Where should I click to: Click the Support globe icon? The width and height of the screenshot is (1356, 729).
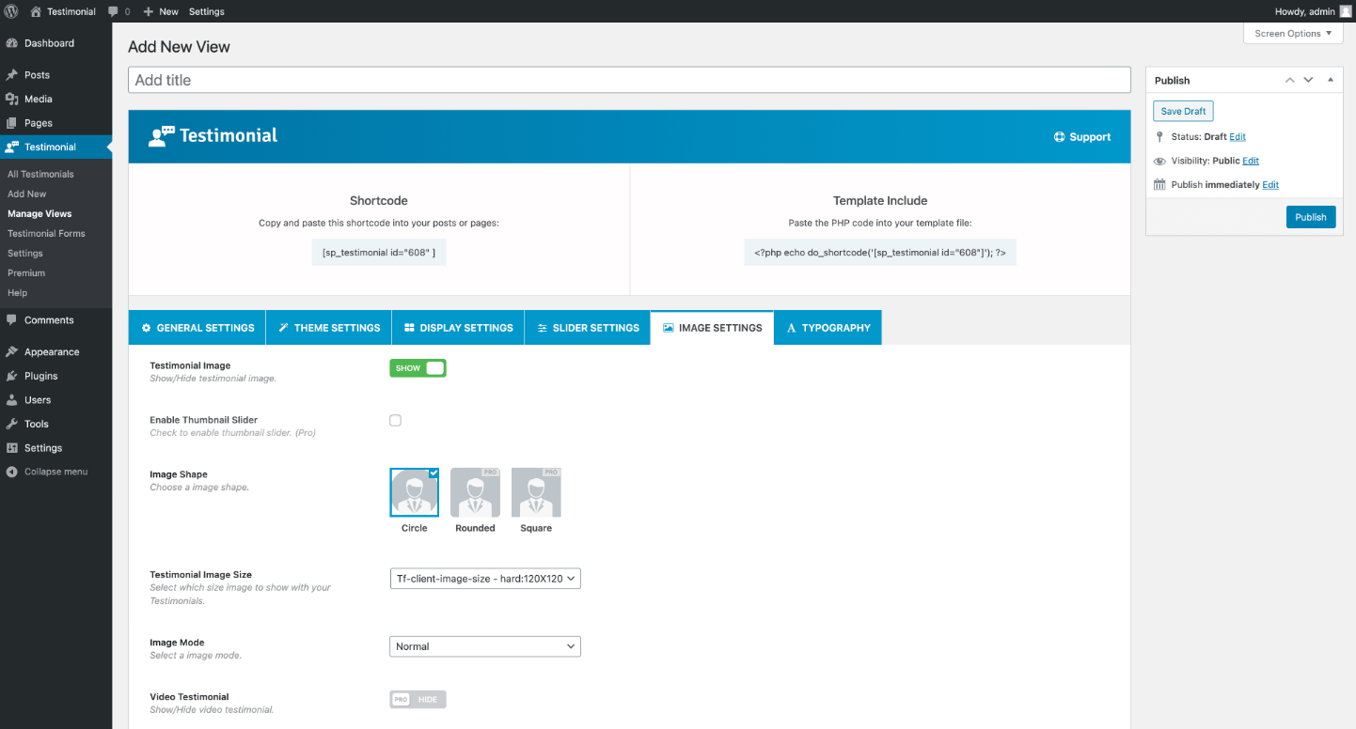1060,137
